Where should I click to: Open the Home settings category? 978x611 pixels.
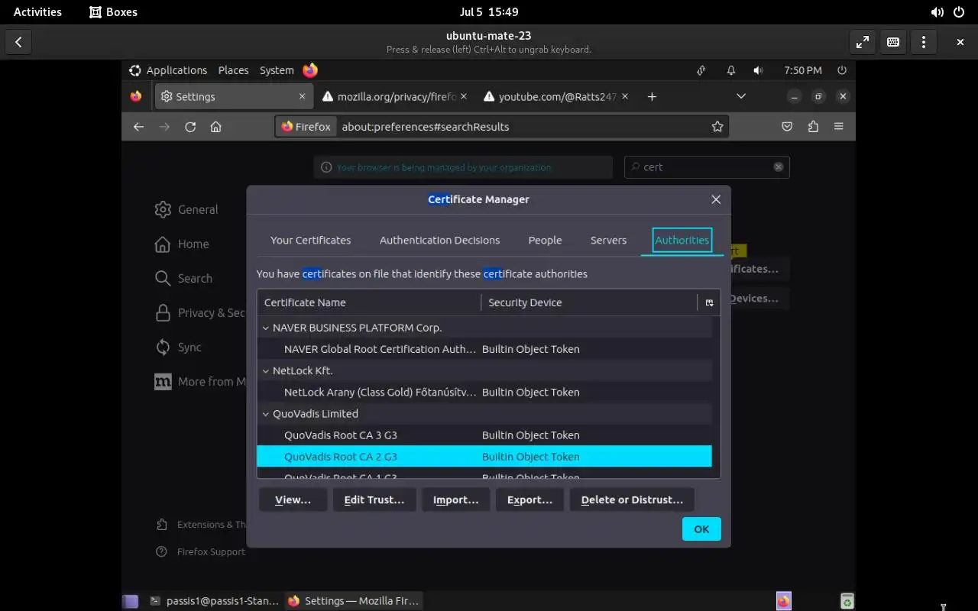click(182, 244)
